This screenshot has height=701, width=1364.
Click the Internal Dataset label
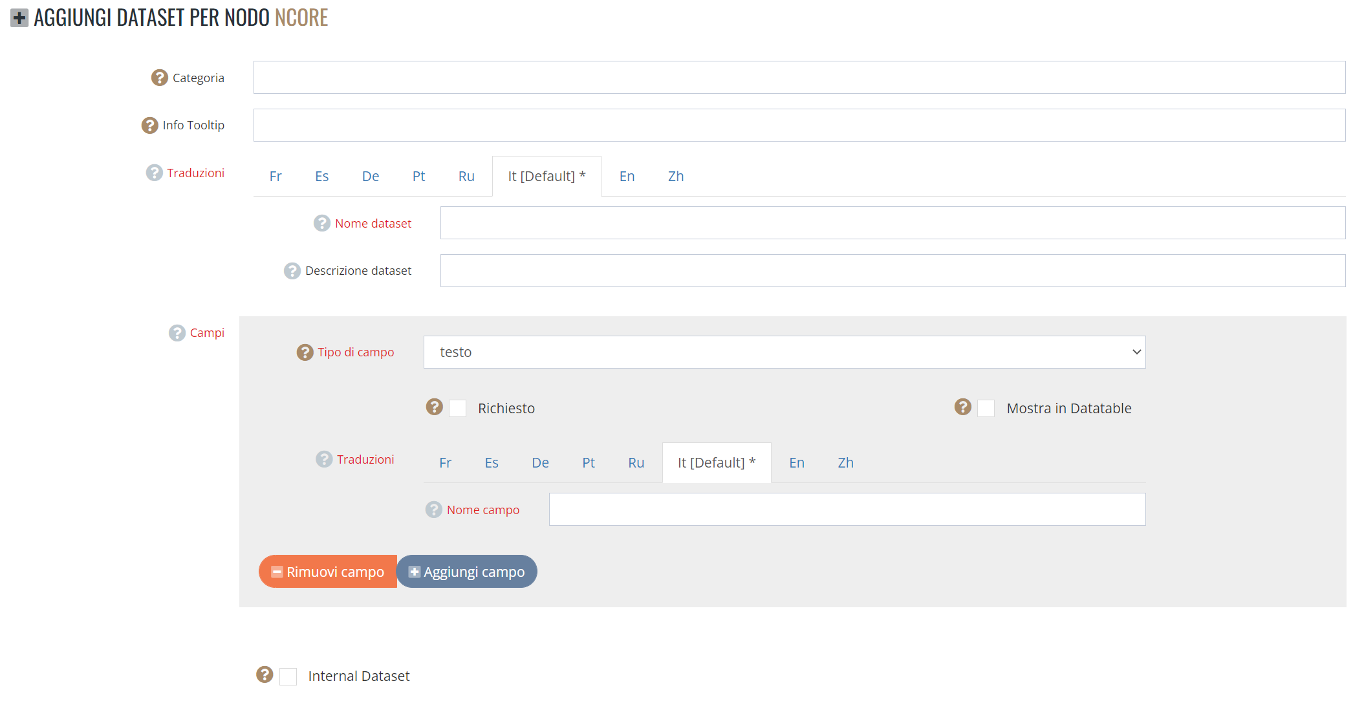tap(359, 676)
